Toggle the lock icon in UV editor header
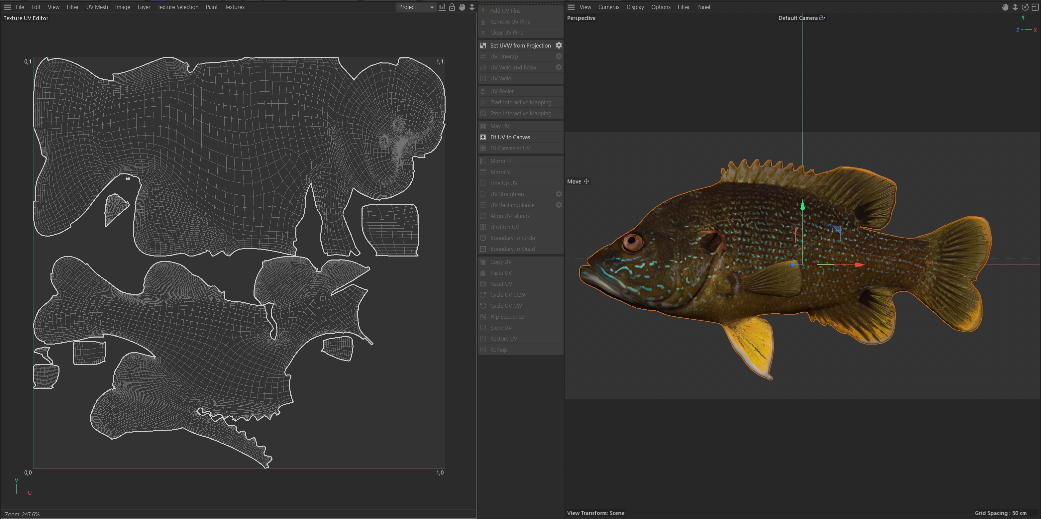This screenshot has height=519, width=1041. click(x=452, y=7)
